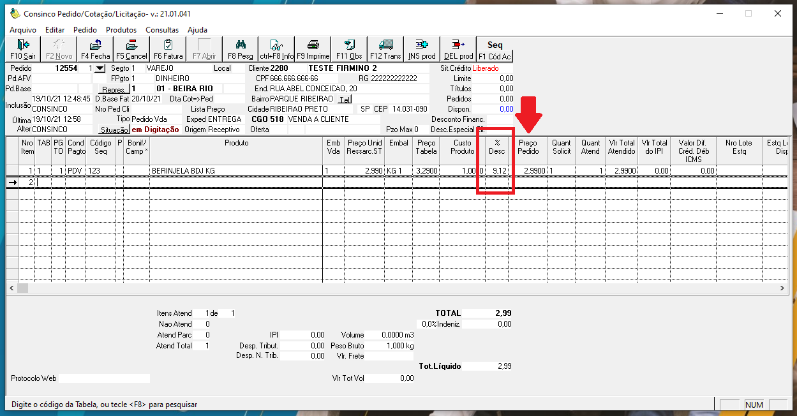Click the Preço Tabela cell 3,2900

(426, 171)
